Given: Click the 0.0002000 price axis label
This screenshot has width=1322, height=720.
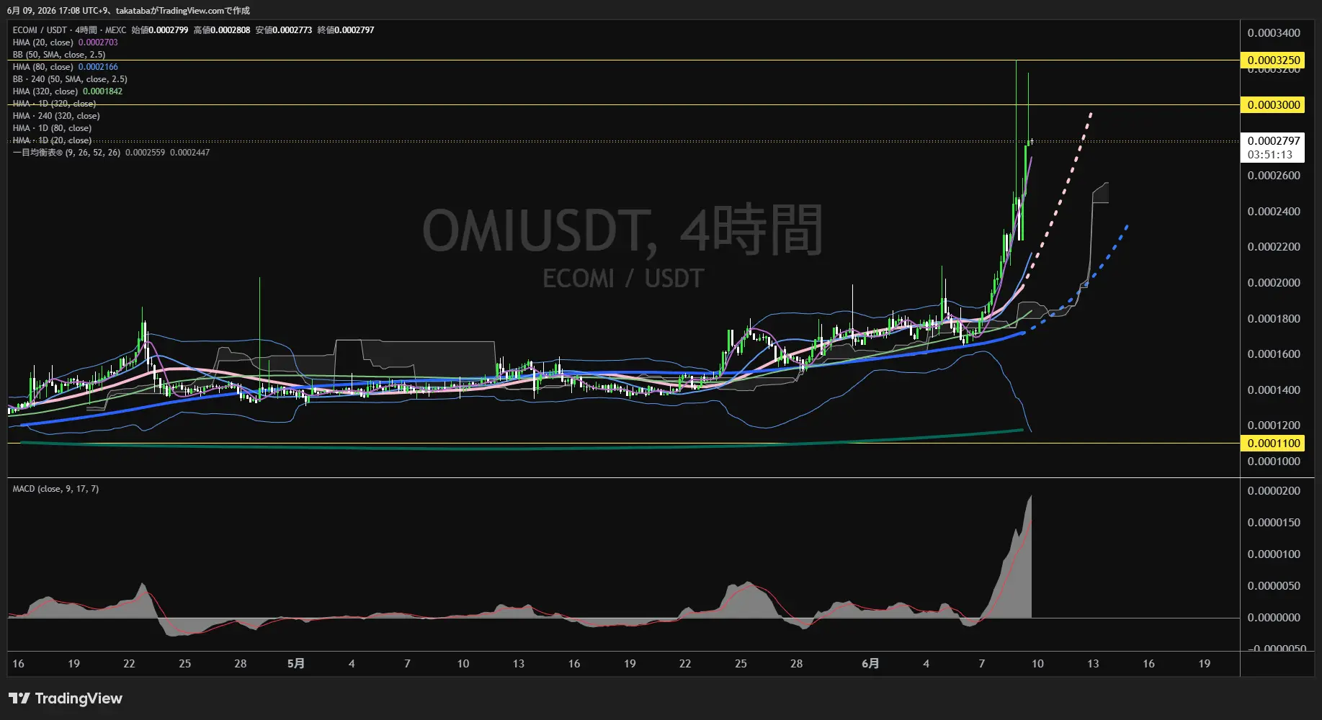Looking at the screenshot, I should 1274,283.
